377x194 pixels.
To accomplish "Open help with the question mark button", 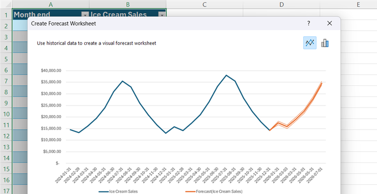I will coord(309,23).
